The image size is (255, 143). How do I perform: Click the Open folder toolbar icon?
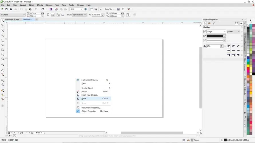pos(7,9)
